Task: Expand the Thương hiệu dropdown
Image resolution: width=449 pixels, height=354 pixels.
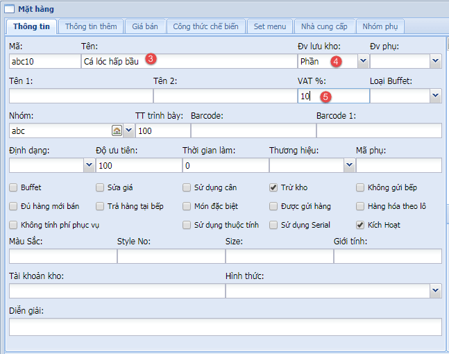Action: click(x=348, y=165)
